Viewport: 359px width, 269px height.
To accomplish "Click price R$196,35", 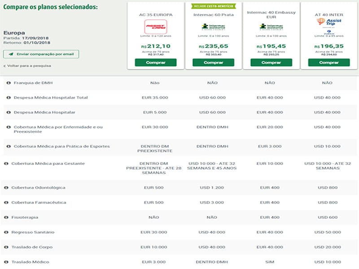I will pyautogui.click(x=329, y=46).
